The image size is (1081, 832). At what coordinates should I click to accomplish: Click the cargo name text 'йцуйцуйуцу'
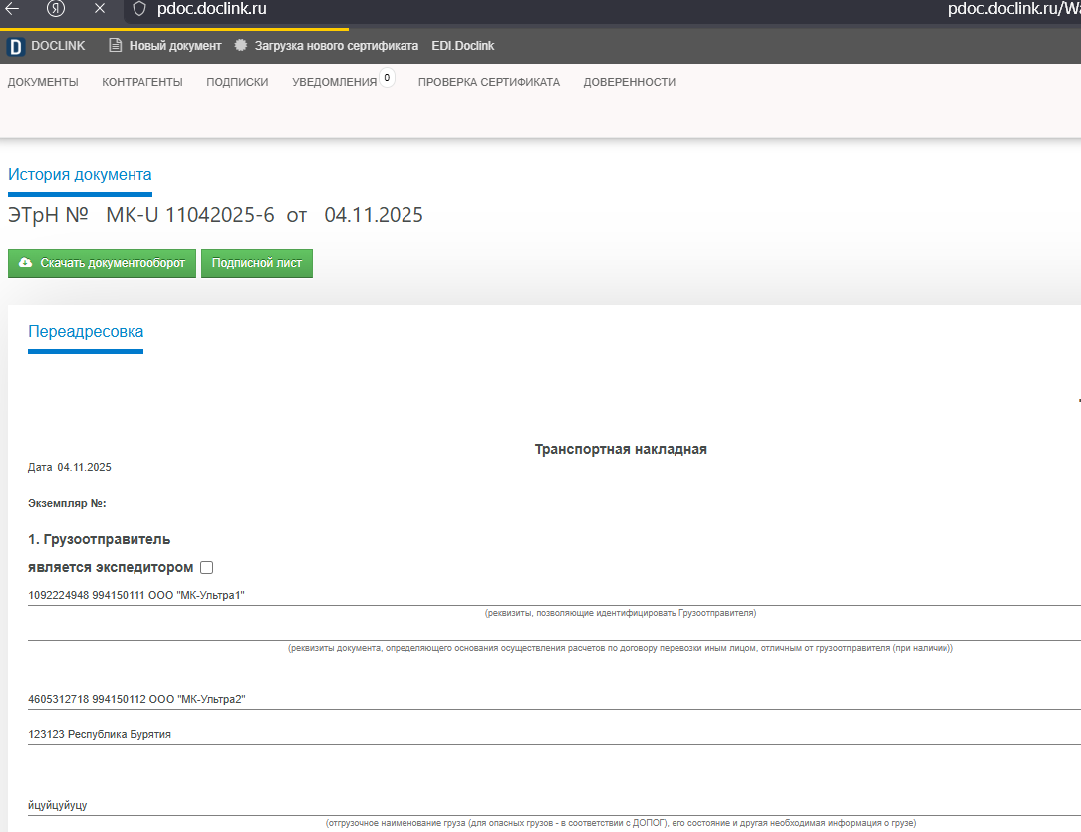(57, 805)
